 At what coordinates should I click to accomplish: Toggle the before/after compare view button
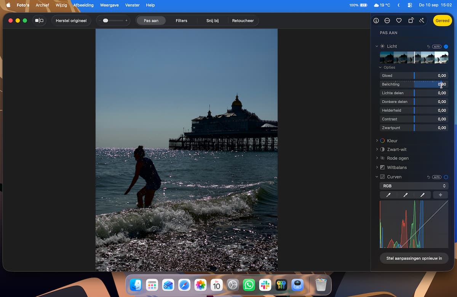tap(39, 21)
